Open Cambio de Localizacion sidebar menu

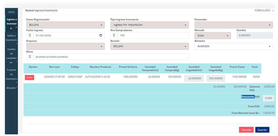pyautogui.click(x=11, y=56)
